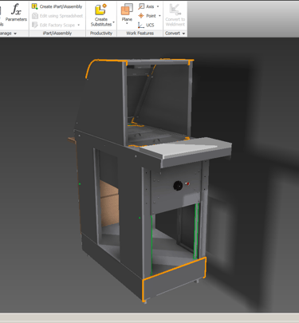299x323 pixels.
Task: Click the Create iPart/iAssembly icon
Action: pos(34,6)
